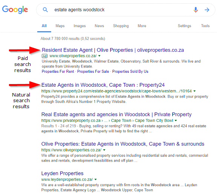The height and width of the screenshot is (196, 217).
Task: Open the Tools option
Action: [205, 26]
